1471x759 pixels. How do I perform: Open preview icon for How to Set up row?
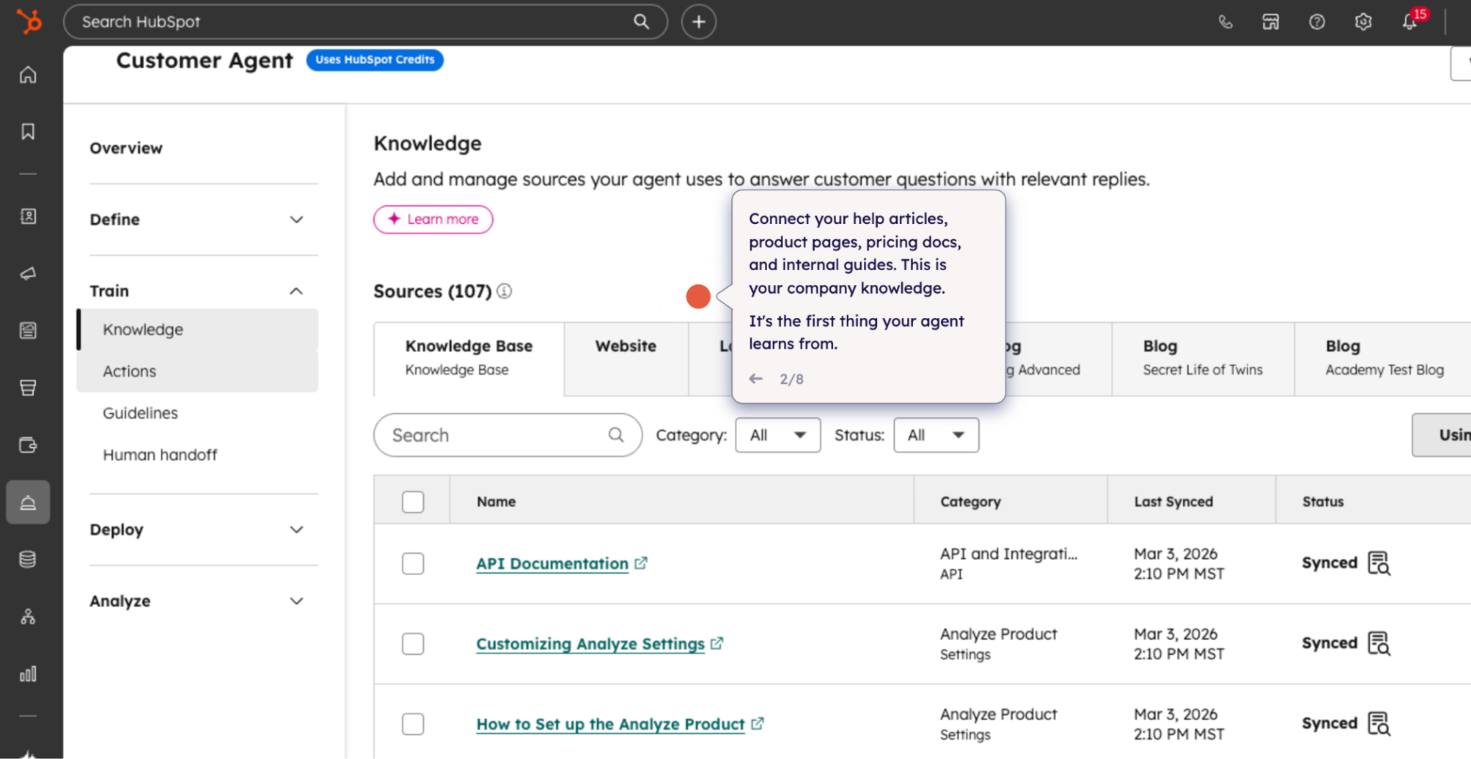pos(1379,724)
